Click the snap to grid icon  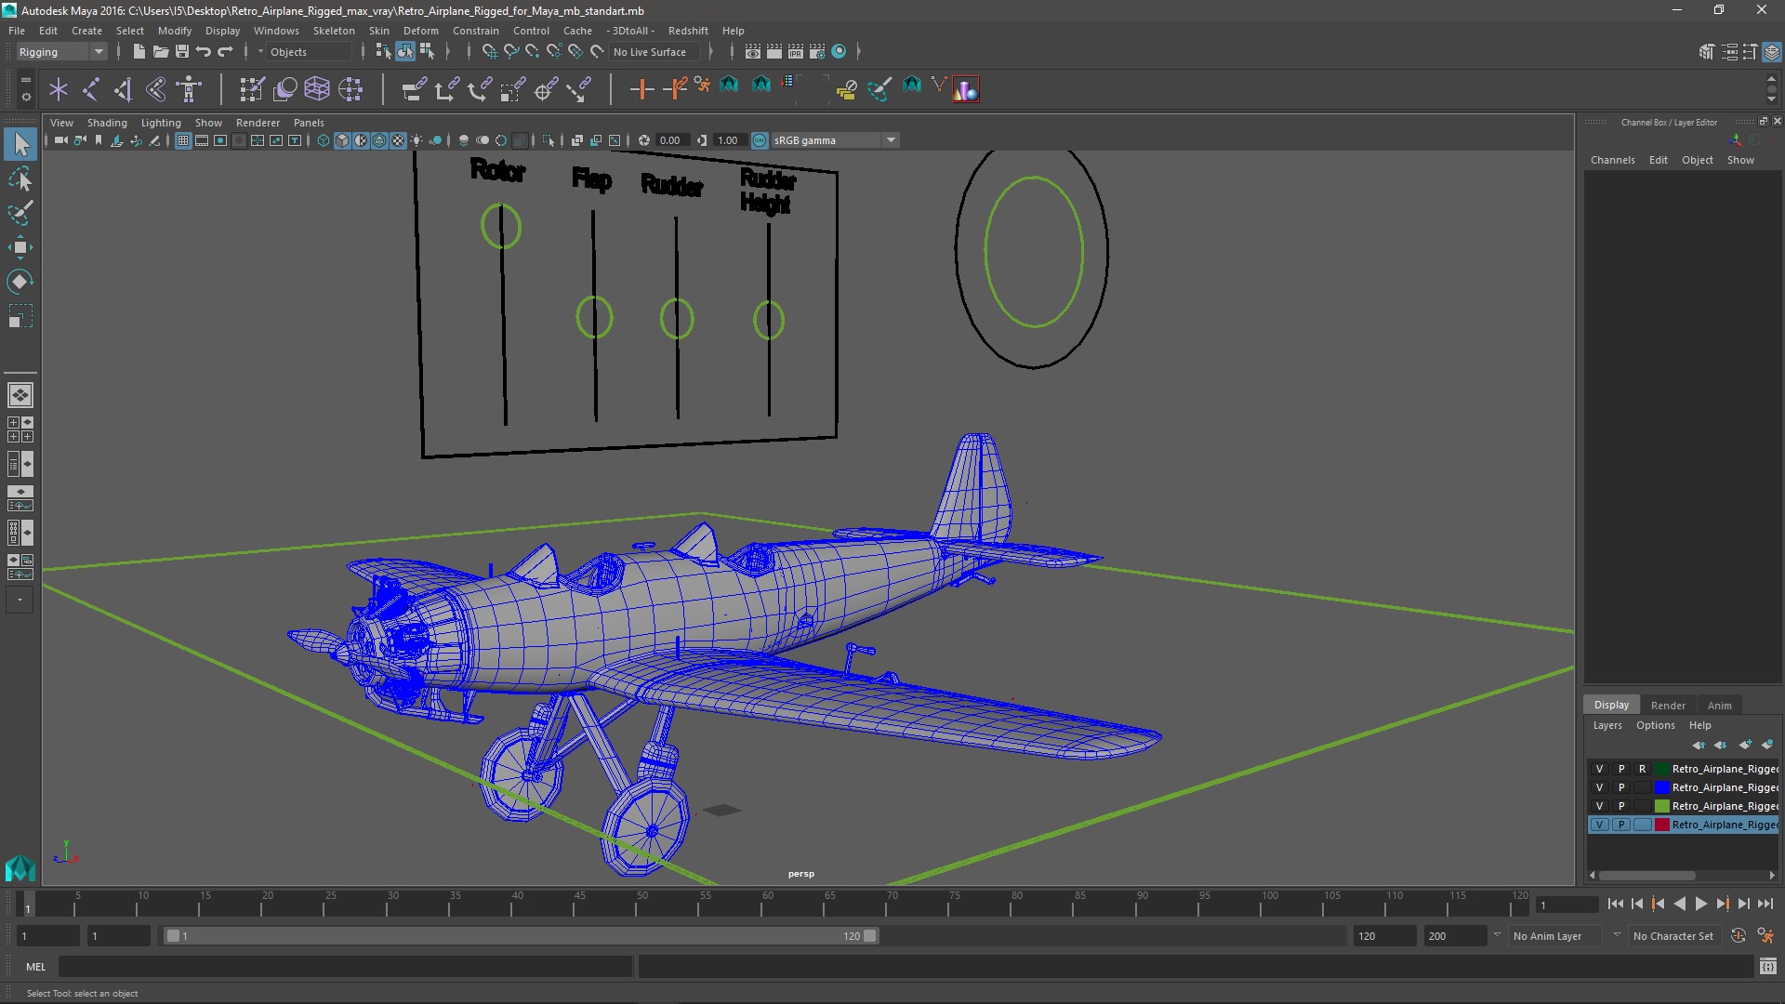(489, 52)
